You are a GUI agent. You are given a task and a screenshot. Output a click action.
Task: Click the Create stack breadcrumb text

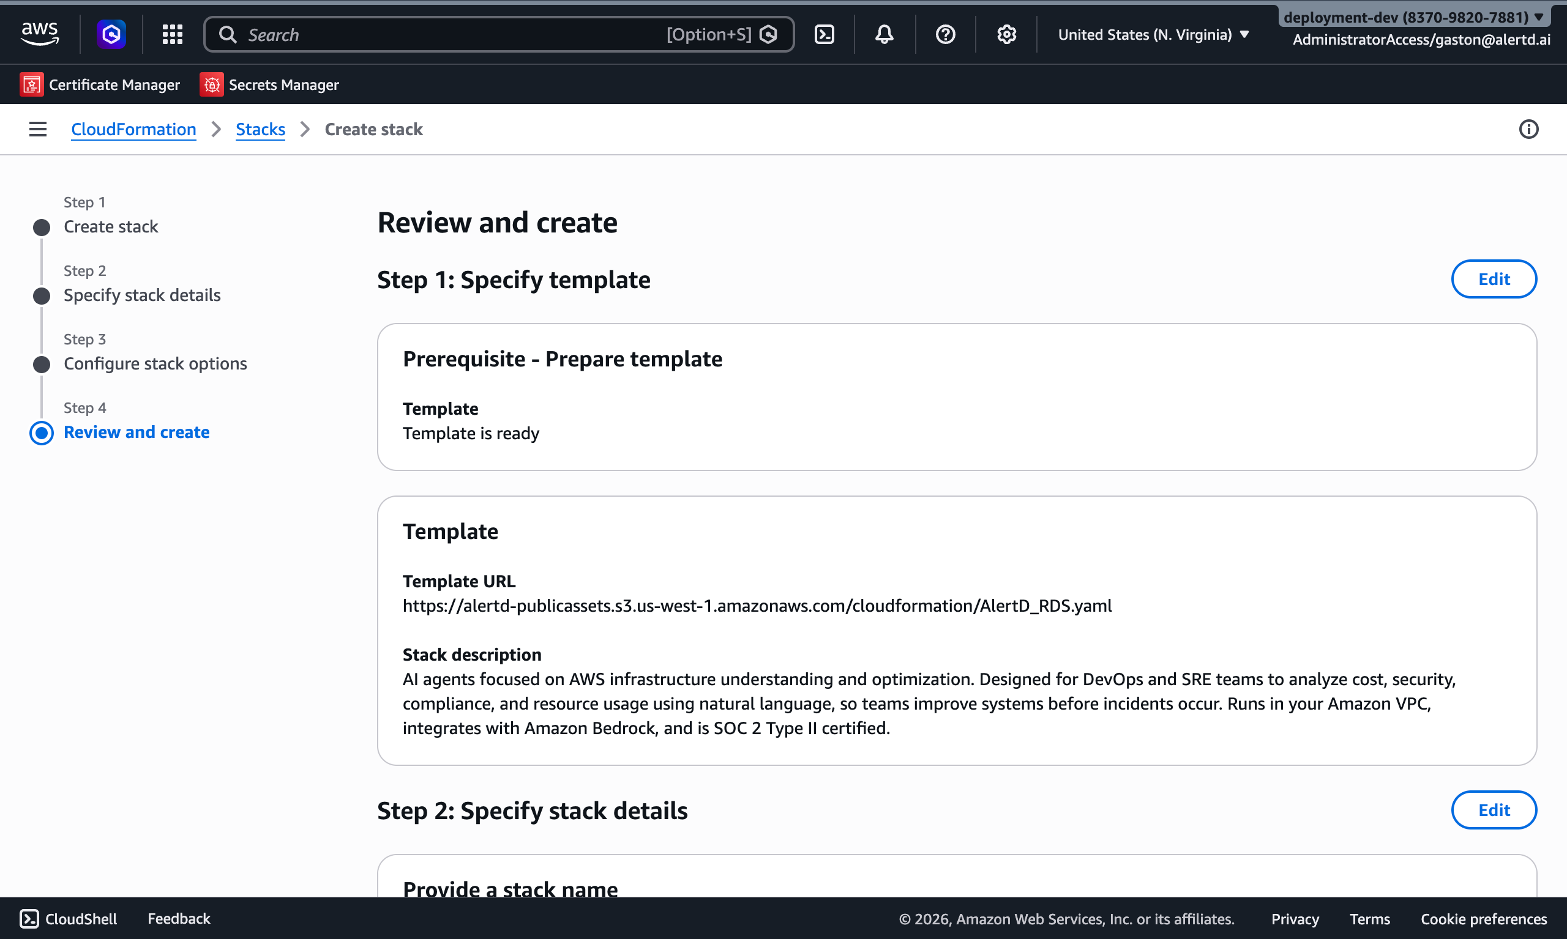point(373,129)
